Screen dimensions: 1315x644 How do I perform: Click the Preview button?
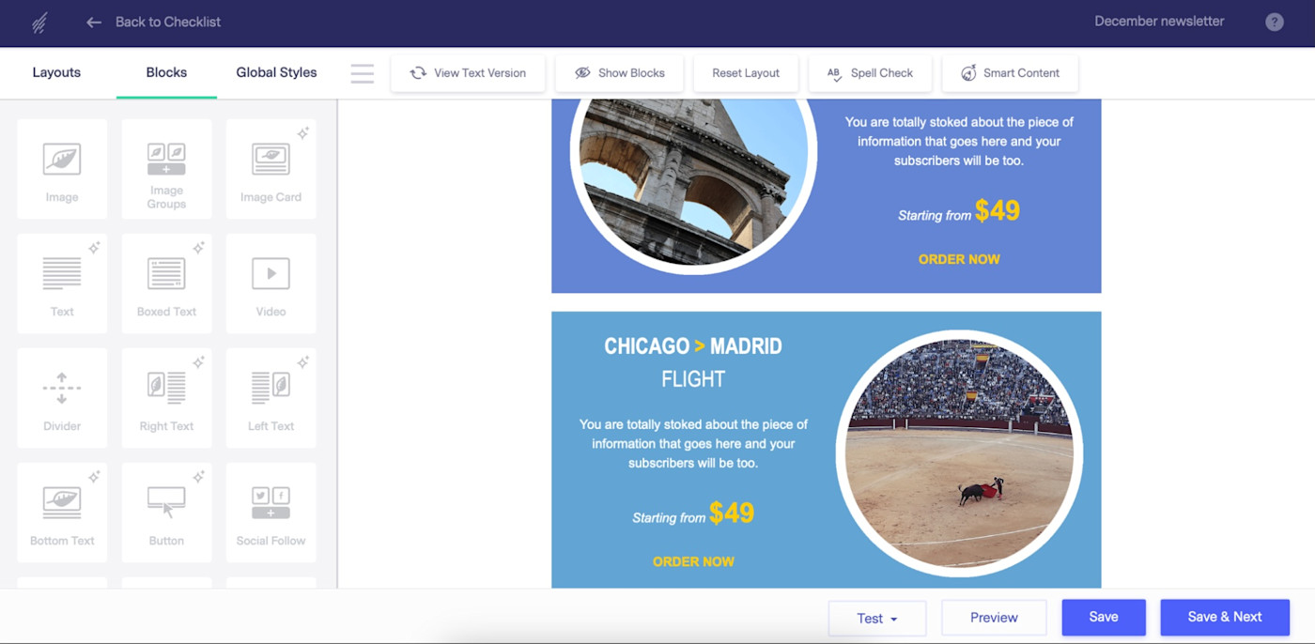coord(994,618)
